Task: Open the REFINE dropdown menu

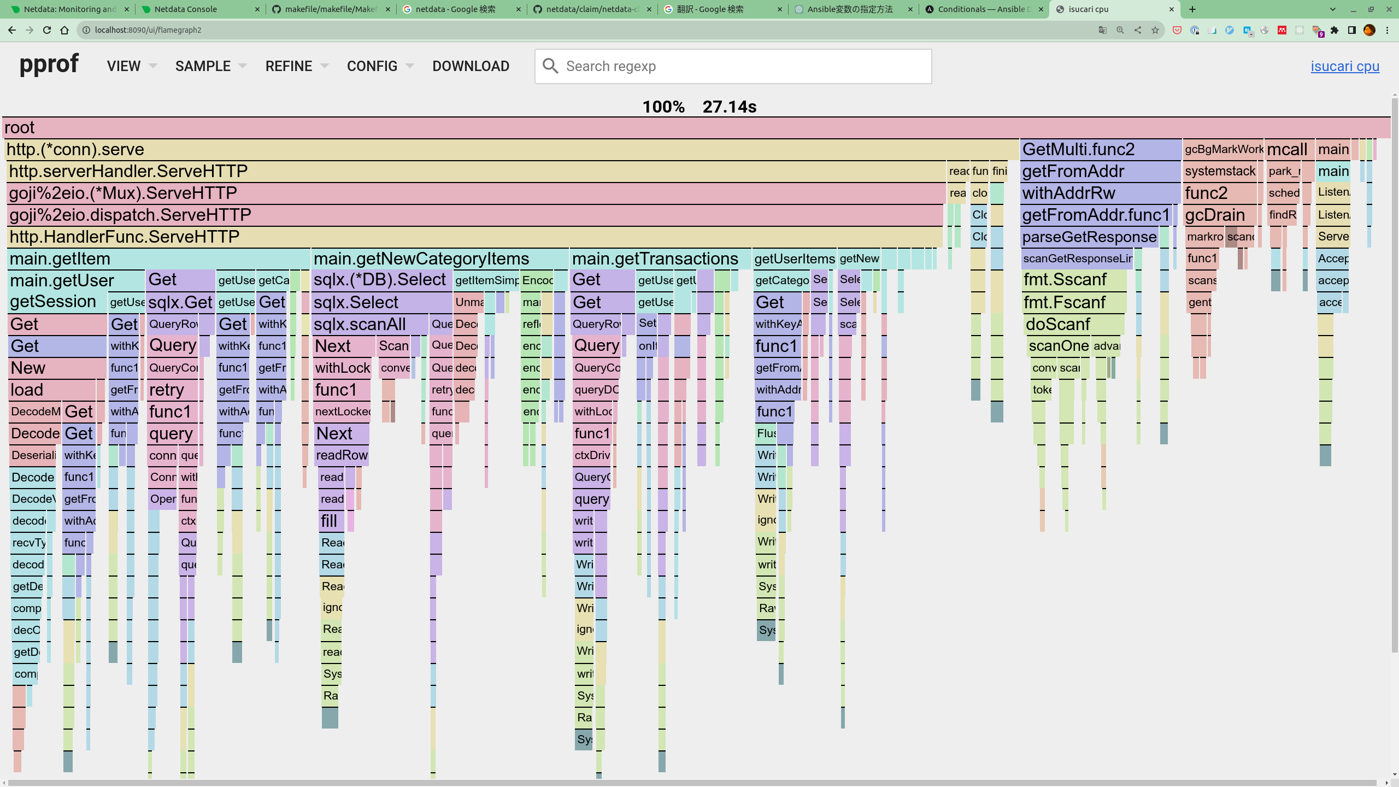Action: pyautogui.click(x=297, y=66)
